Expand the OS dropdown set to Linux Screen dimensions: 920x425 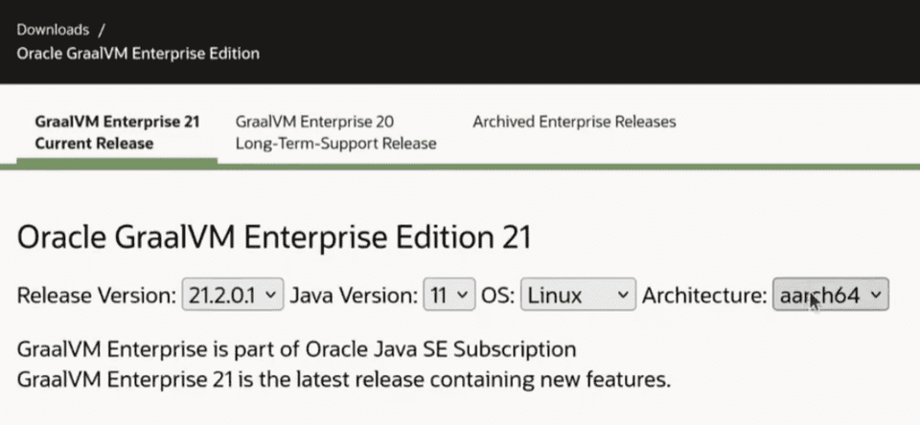[x=578, y=295]
